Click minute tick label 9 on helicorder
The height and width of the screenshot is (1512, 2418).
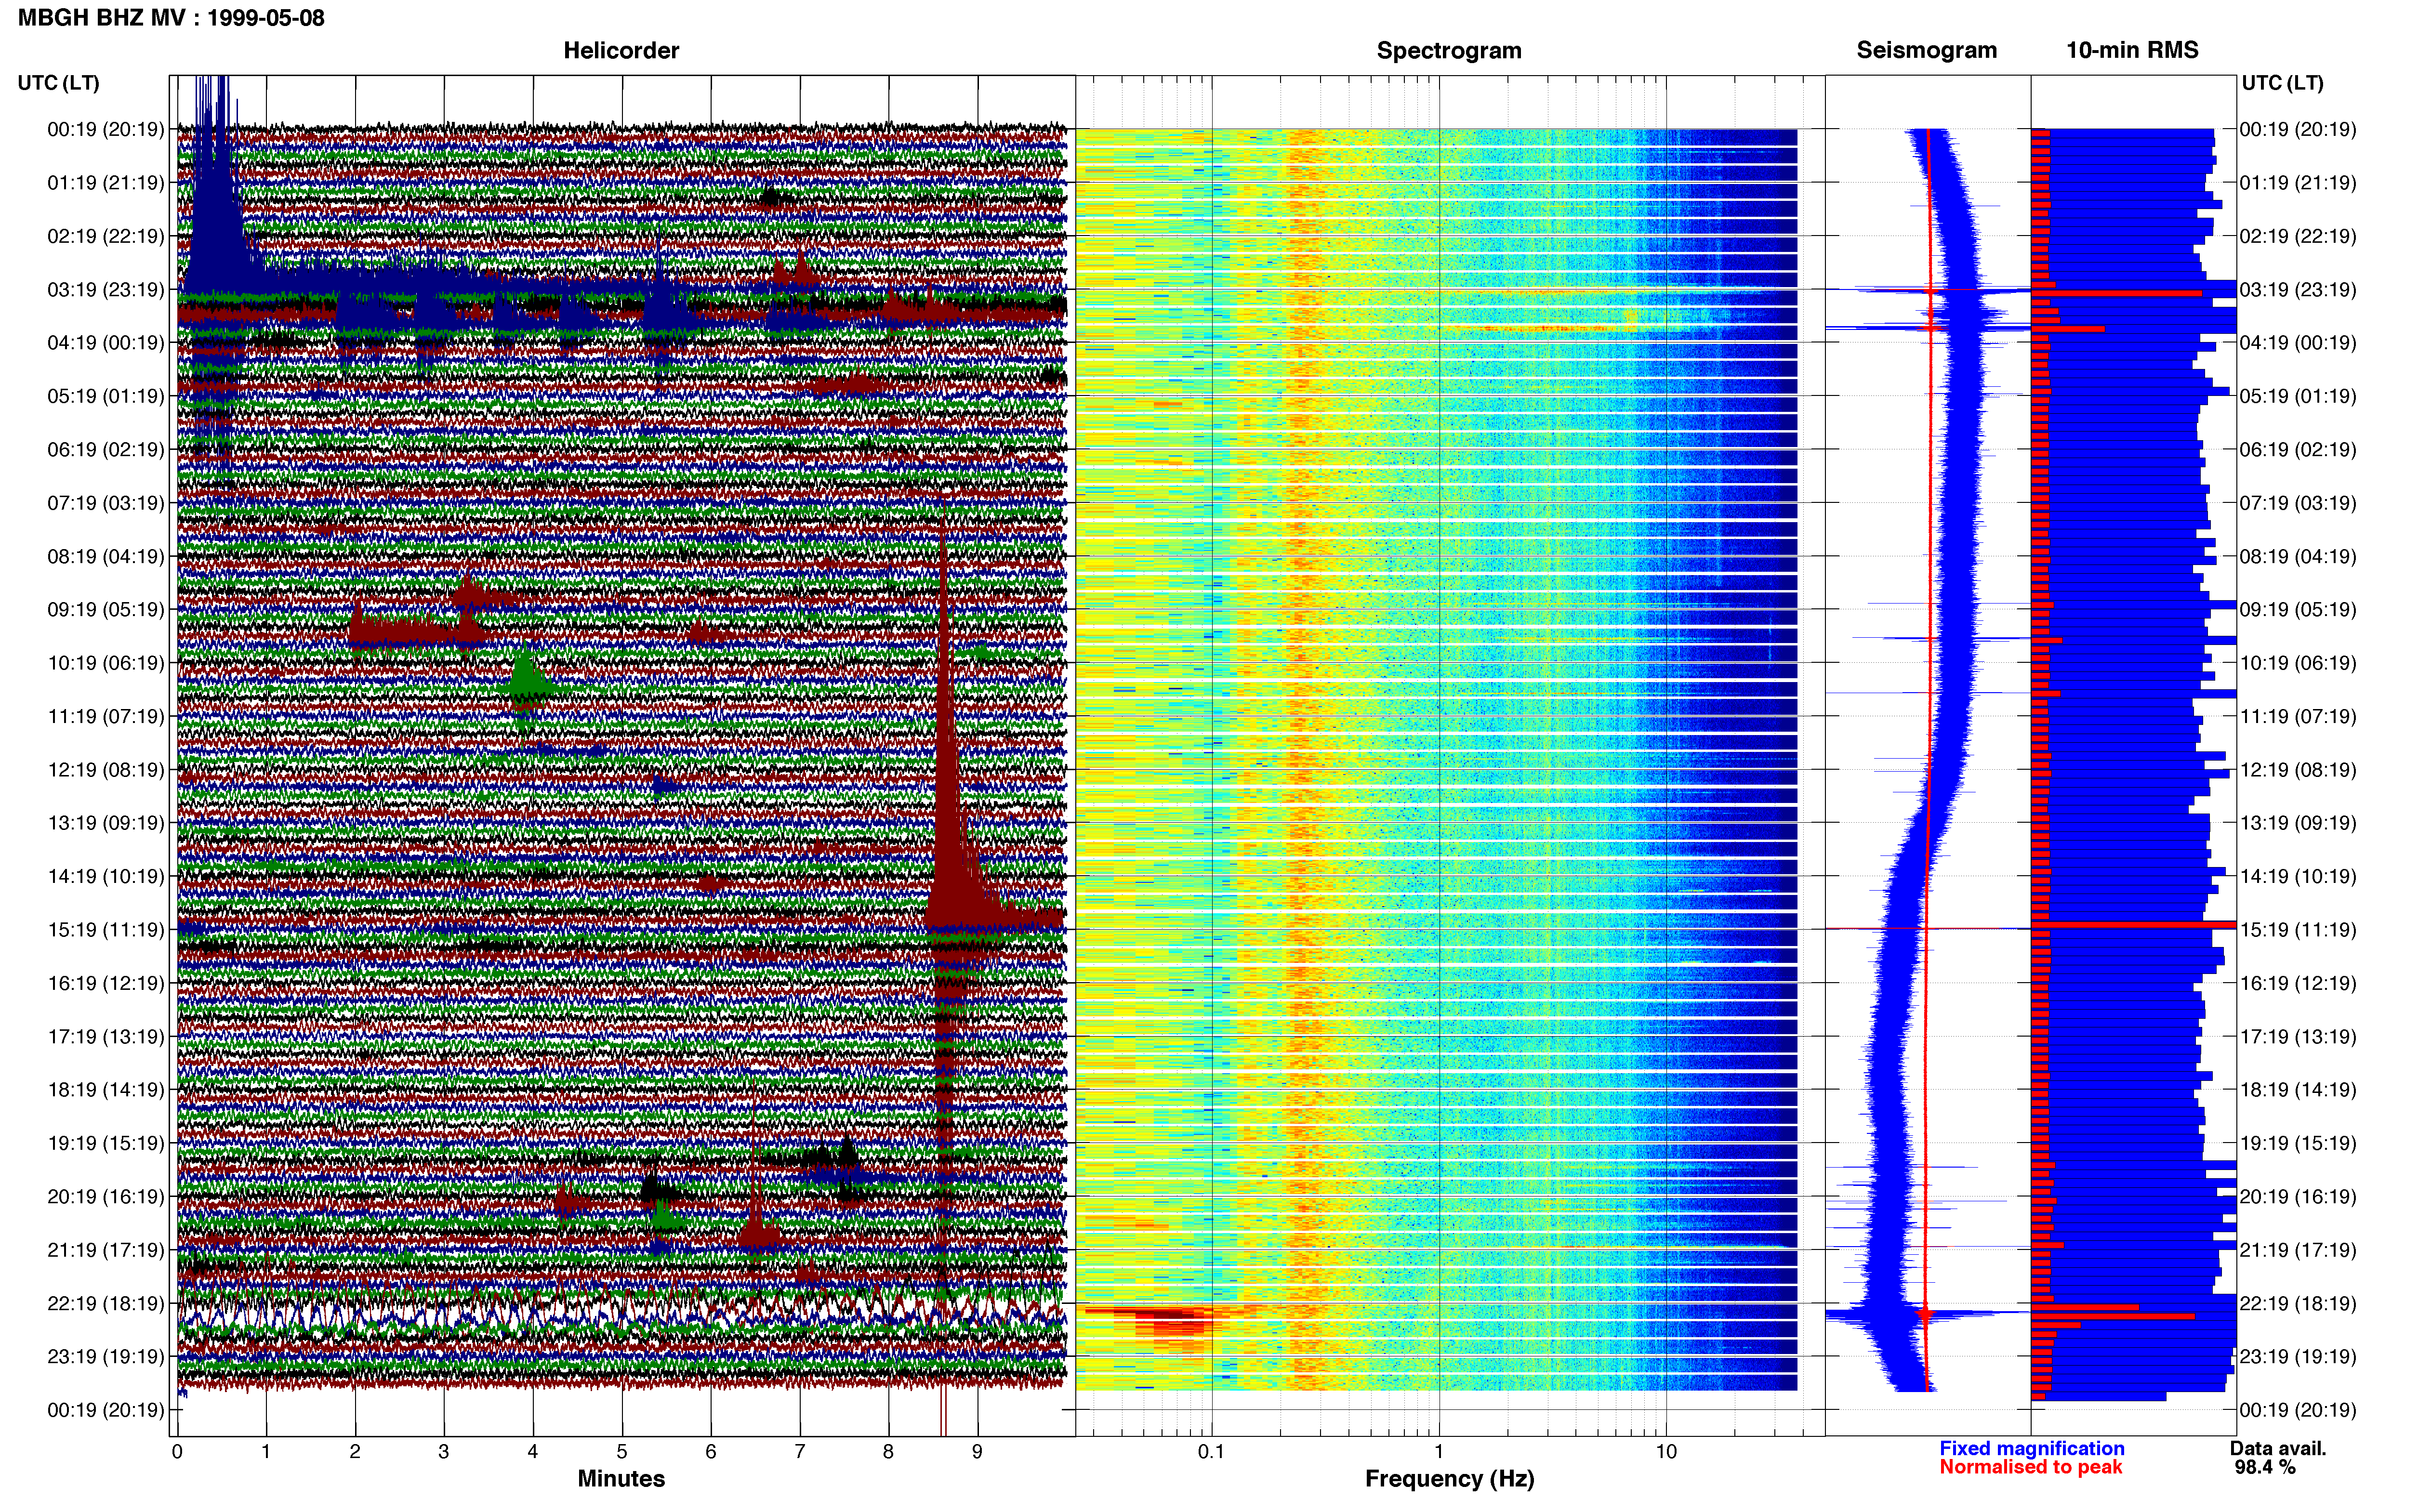[x=977, y=1452]
